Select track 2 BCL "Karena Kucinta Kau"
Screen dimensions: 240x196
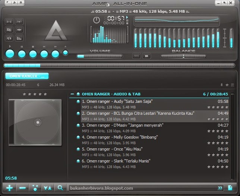coord(155,116)
